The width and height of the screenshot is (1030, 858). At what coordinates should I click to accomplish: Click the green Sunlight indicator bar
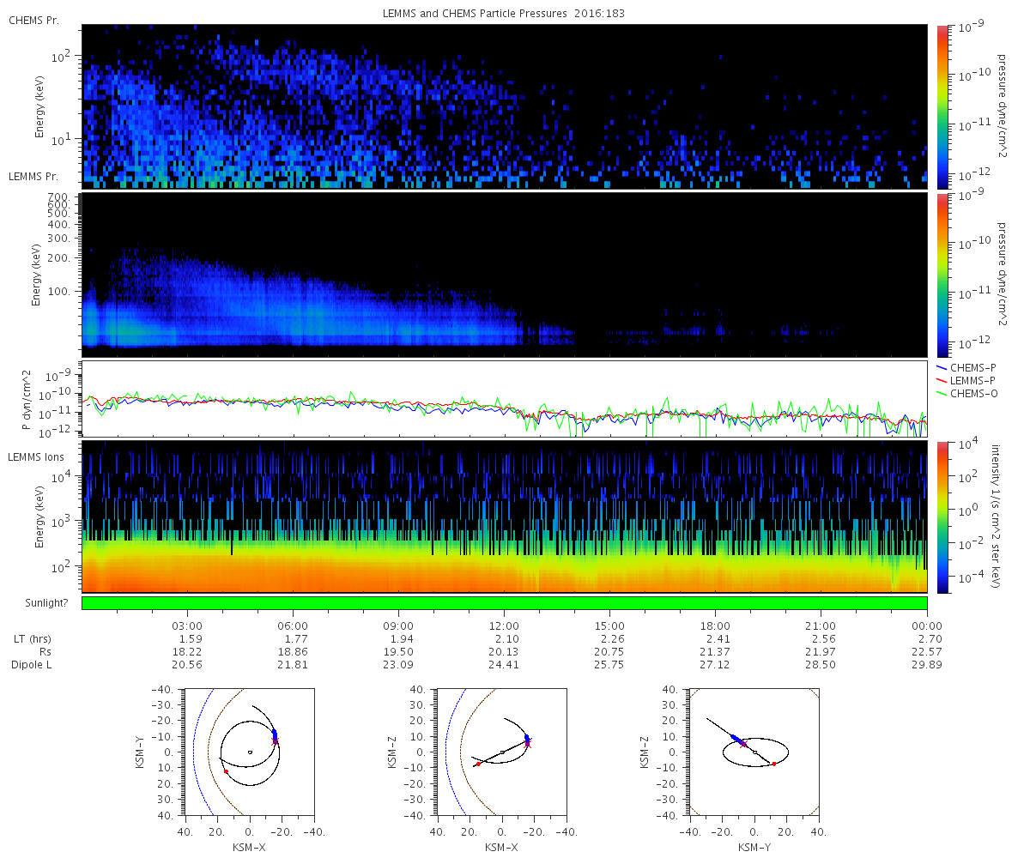click(504, 603)
